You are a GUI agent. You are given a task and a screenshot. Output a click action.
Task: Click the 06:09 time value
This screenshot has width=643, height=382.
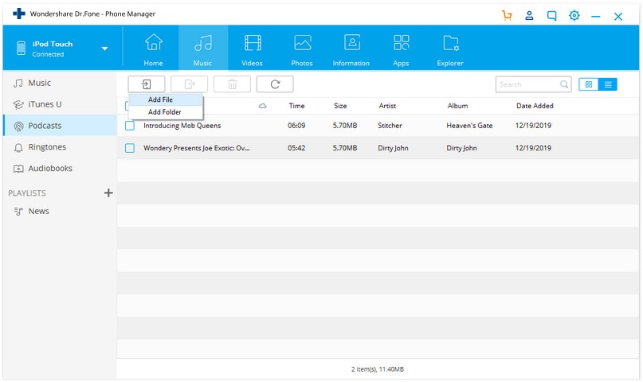tap(296, 126)
